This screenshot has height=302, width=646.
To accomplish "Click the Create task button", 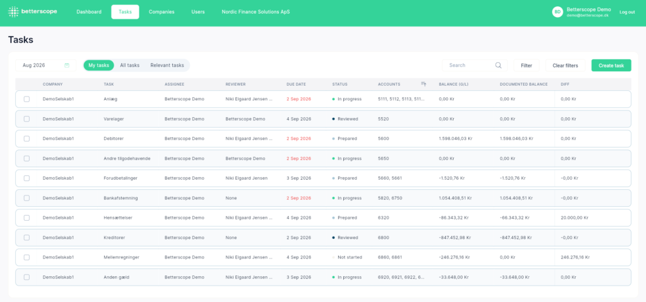I will pos(611,65).
